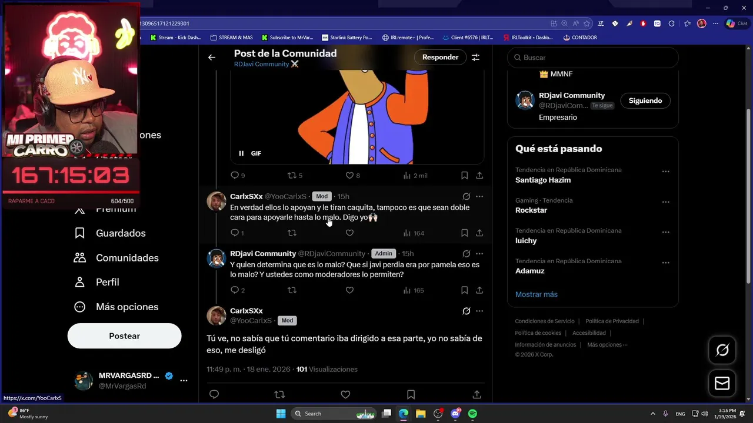The height and width of the screenshot is (423, 753).
Task: Bookmark RDjavi Community's comment with 165 views
Action: click(x=464, y=290)
